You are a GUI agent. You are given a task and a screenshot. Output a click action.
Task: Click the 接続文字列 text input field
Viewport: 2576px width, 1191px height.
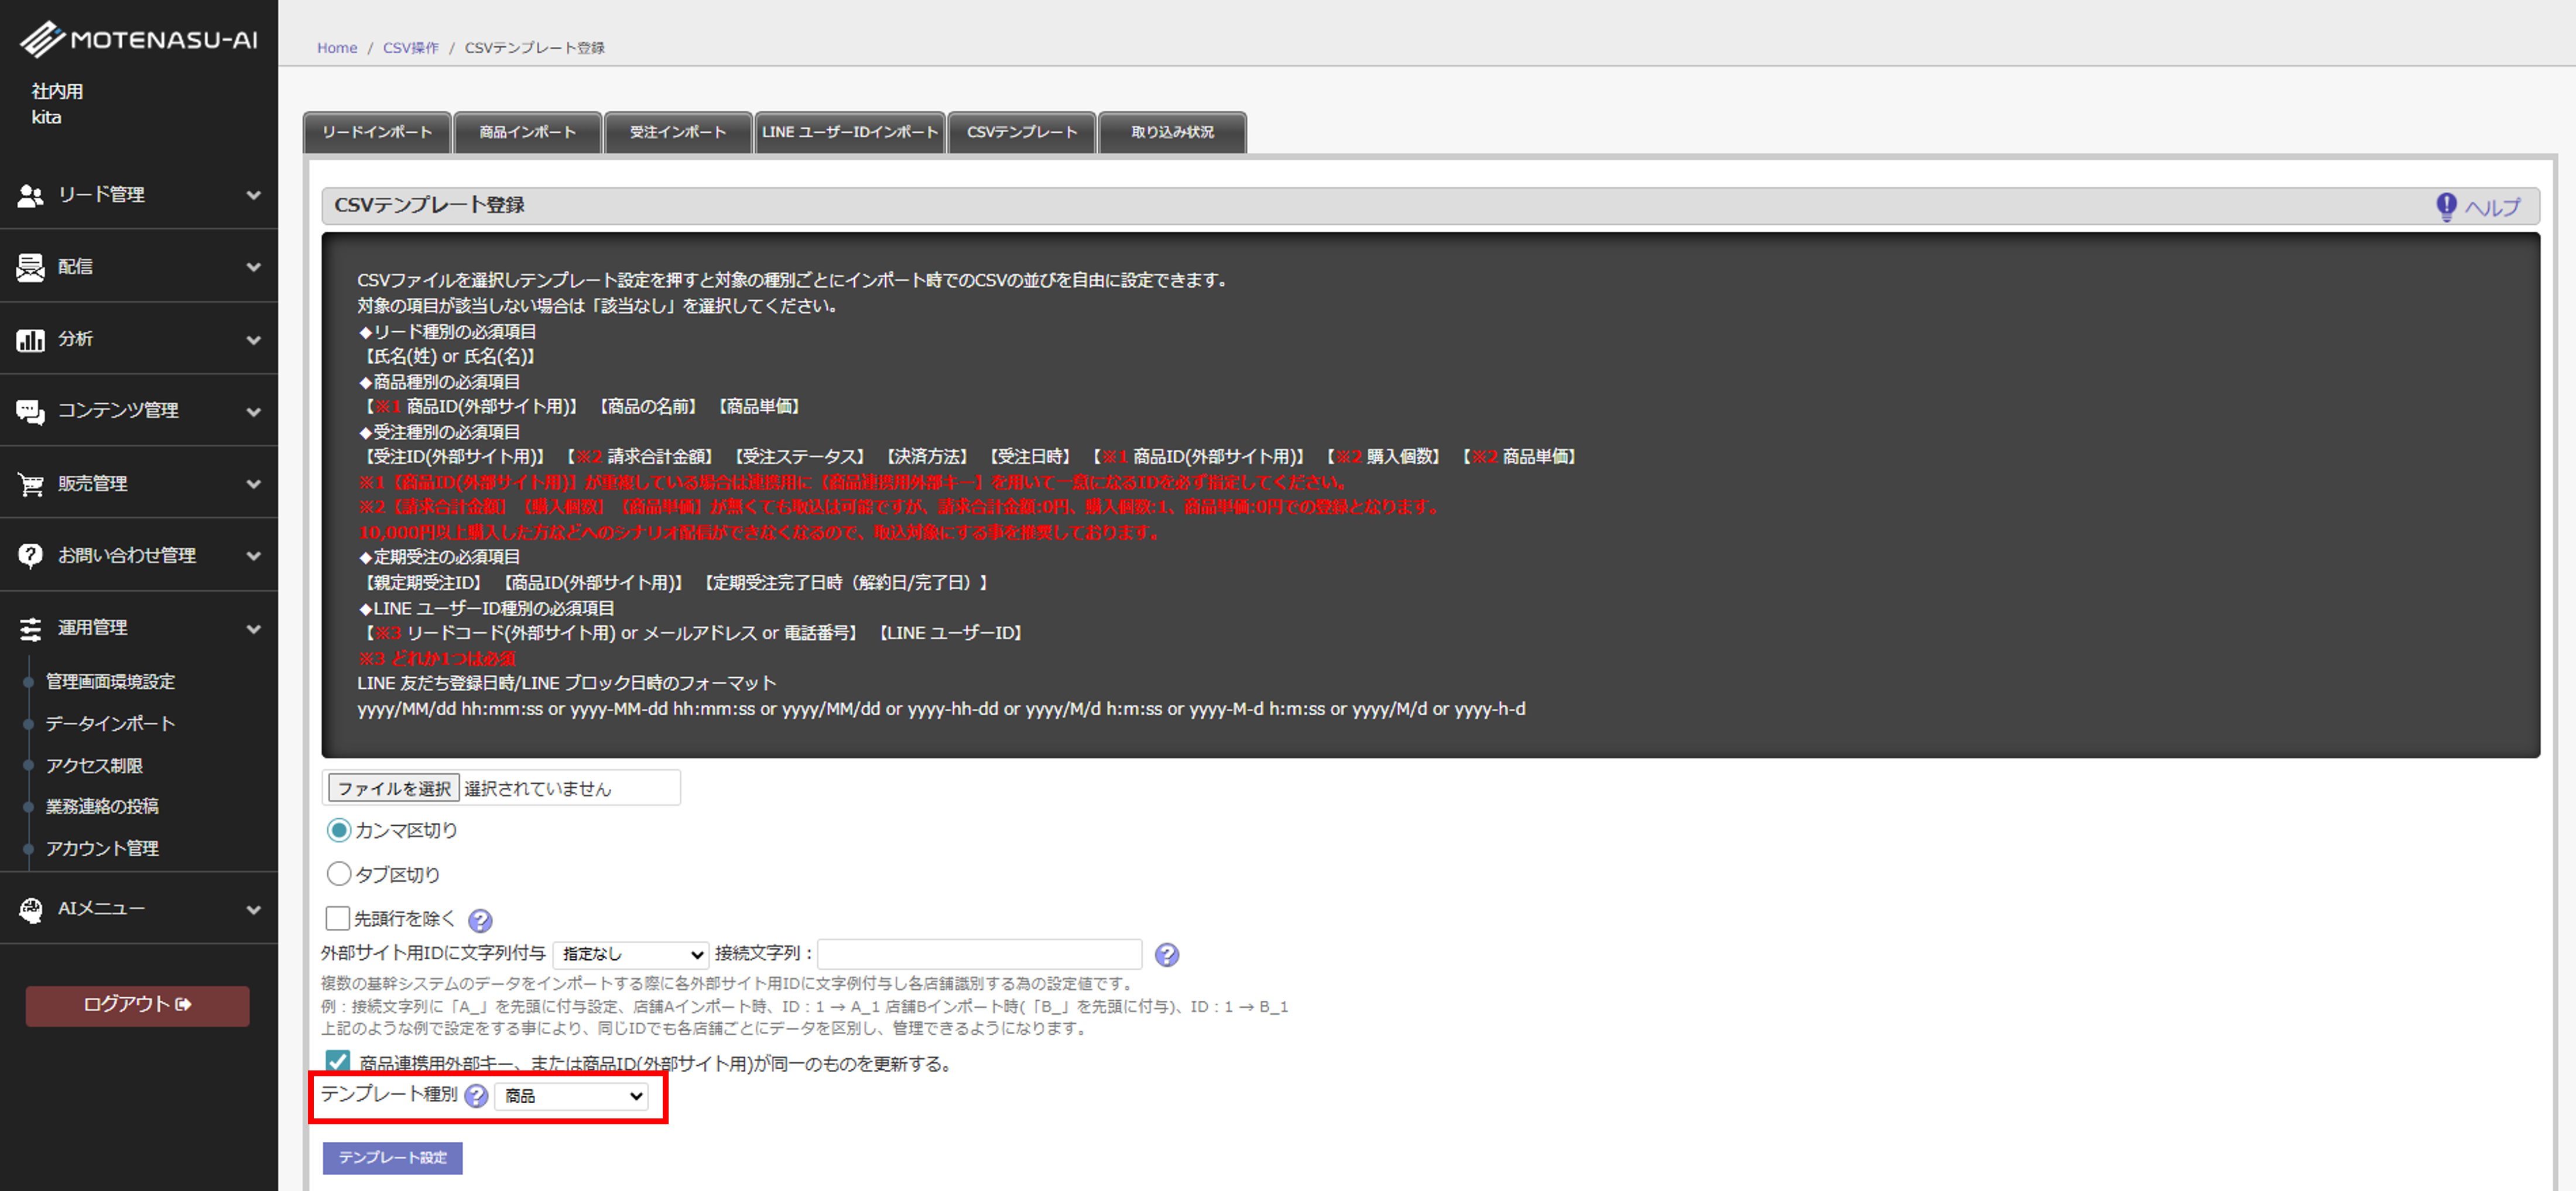click(x=979, y=954)
